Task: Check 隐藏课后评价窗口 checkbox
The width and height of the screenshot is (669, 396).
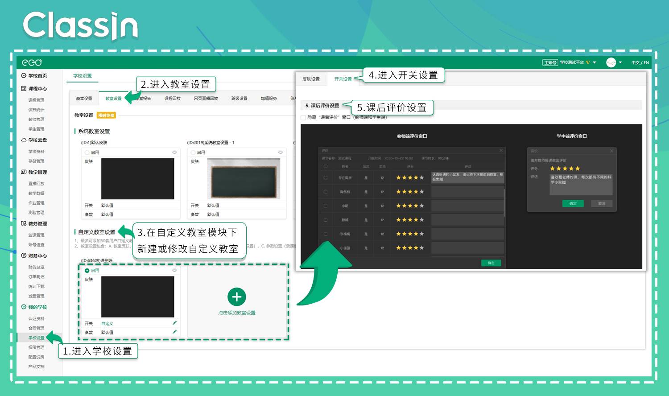Action: click(303, 118)
